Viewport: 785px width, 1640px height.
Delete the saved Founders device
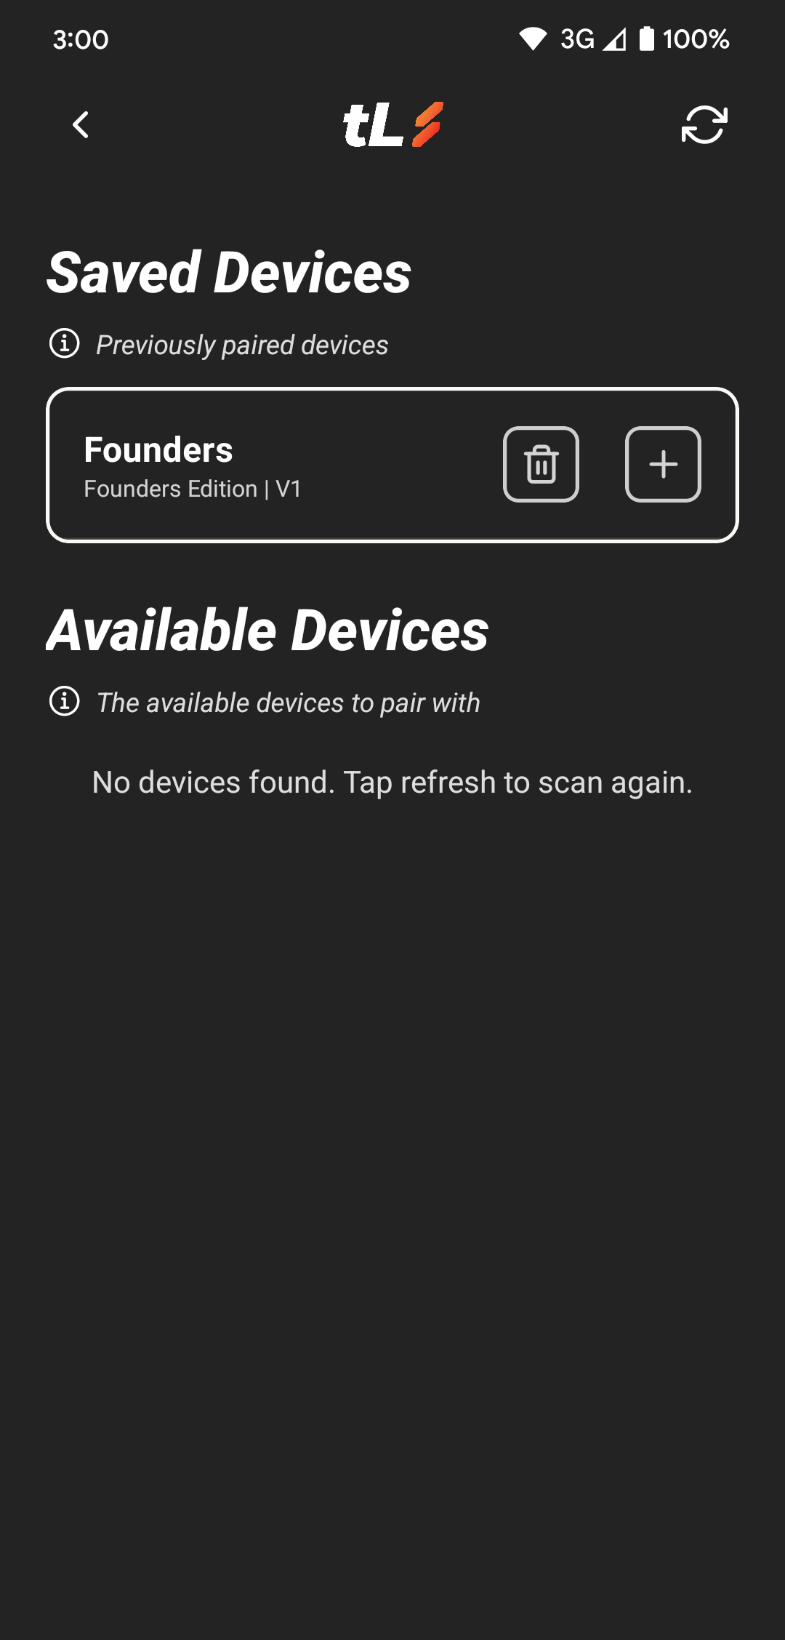pos(541,464)
